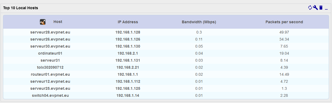Click the chart icon beside Host header

pyautogui.click(x=43, y=22)
